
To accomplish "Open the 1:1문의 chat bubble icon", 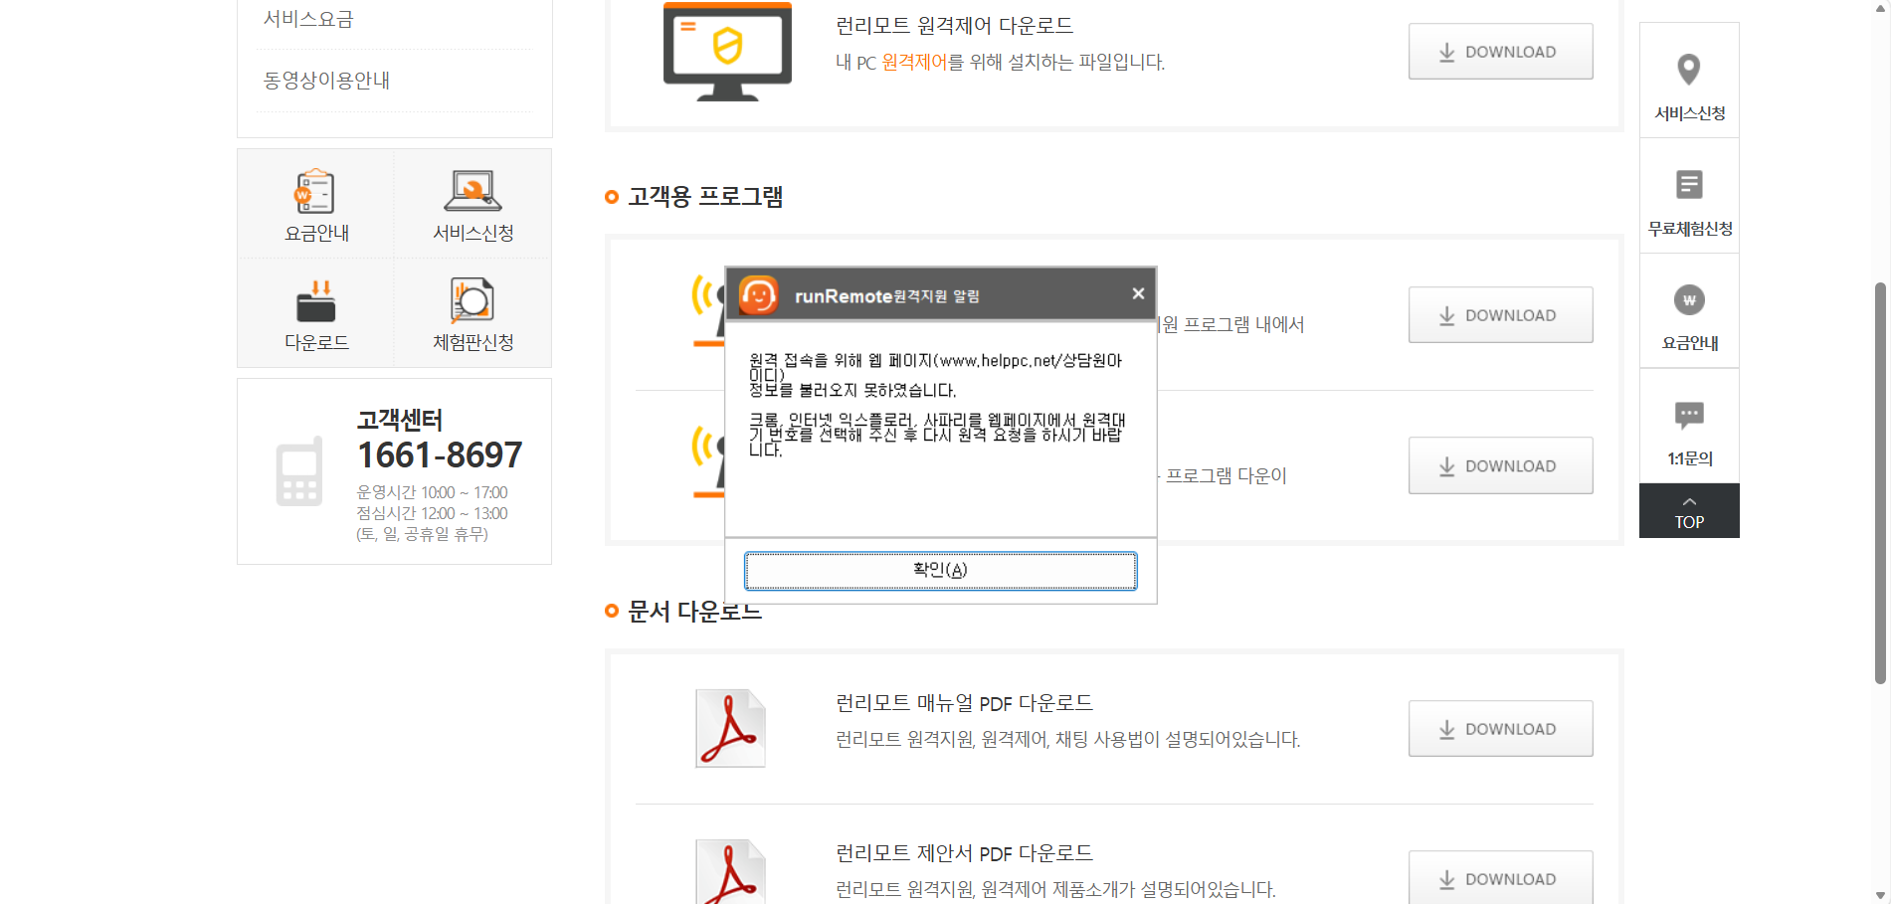I will [x=1689, y=415].
